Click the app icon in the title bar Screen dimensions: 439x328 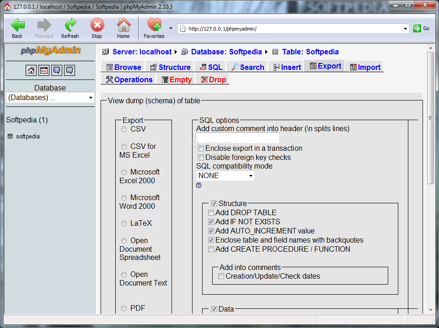pyautogui.click(x=8, y=6)
